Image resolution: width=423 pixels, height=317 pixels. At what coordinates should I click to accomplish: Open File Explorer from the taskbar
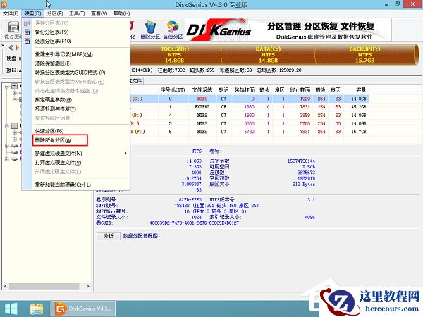pos(37,309)
